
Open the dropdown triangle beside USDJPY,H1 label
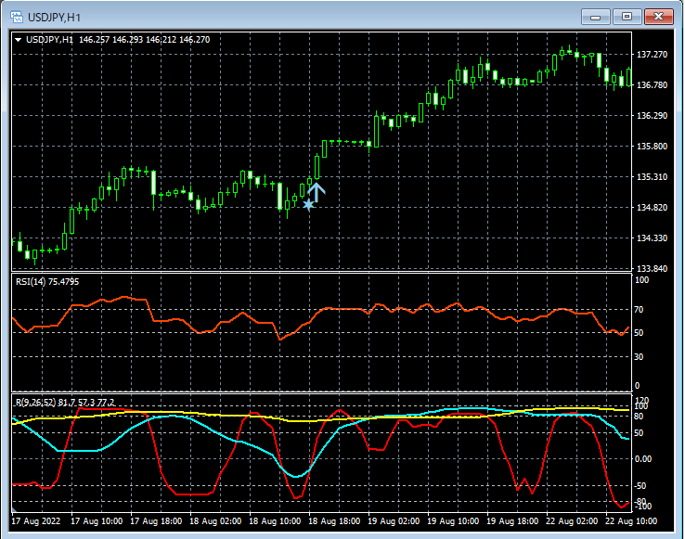point(18,40)
